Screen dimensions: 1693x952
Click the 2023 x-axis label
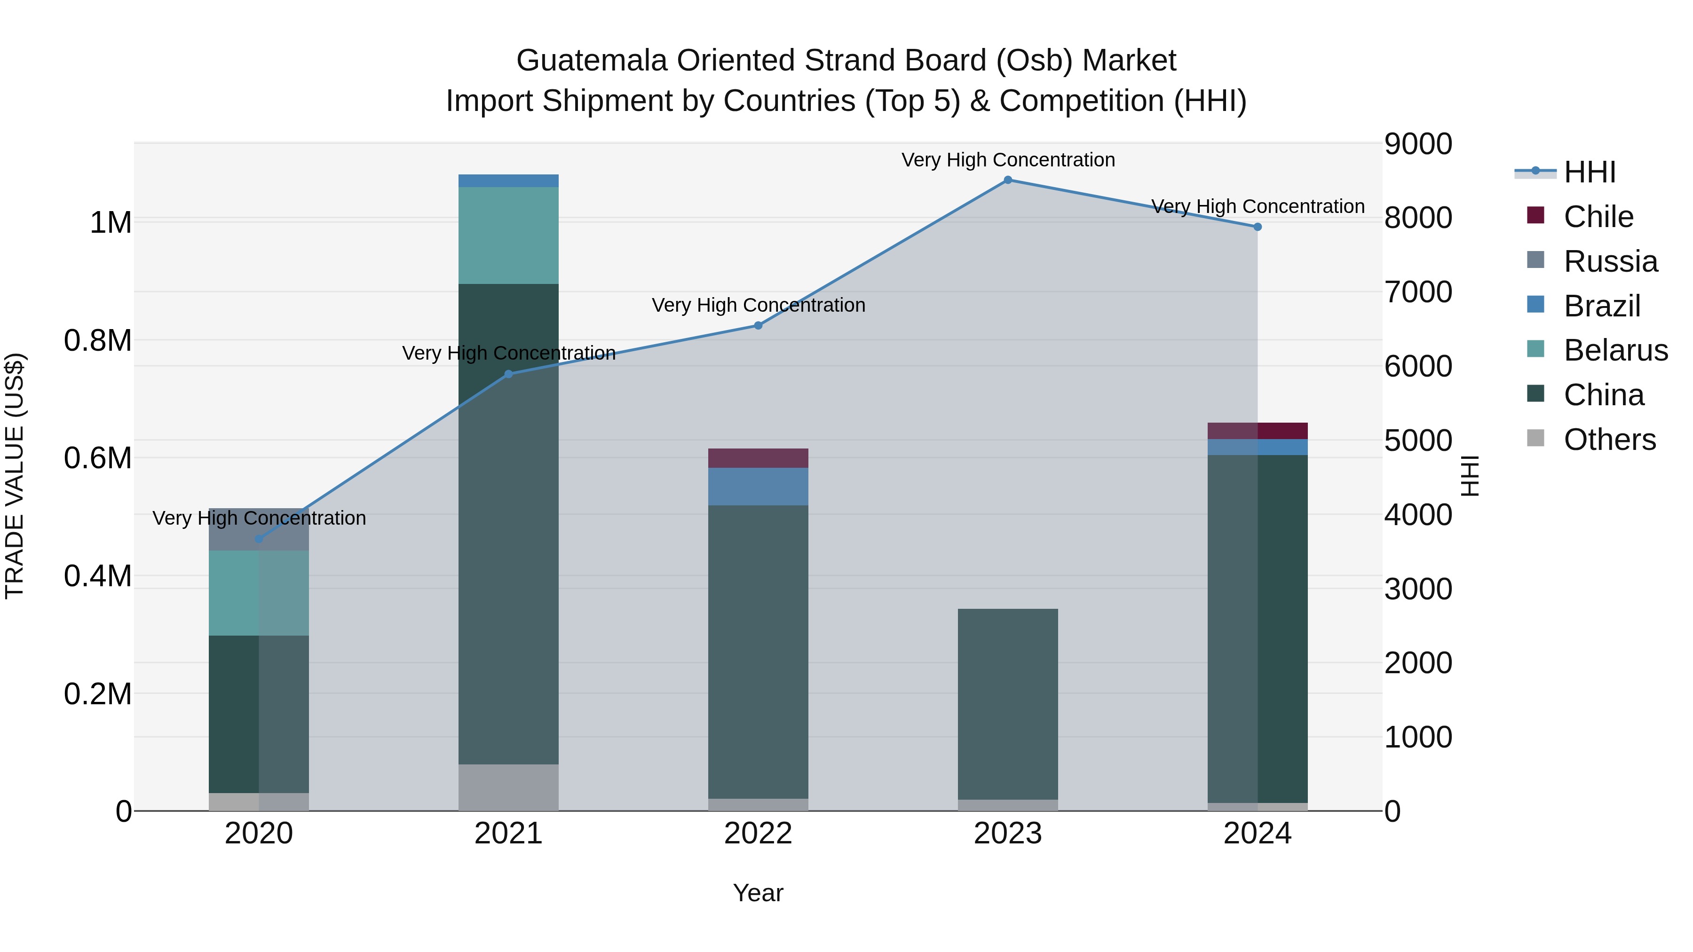[x=1008, y=834]
